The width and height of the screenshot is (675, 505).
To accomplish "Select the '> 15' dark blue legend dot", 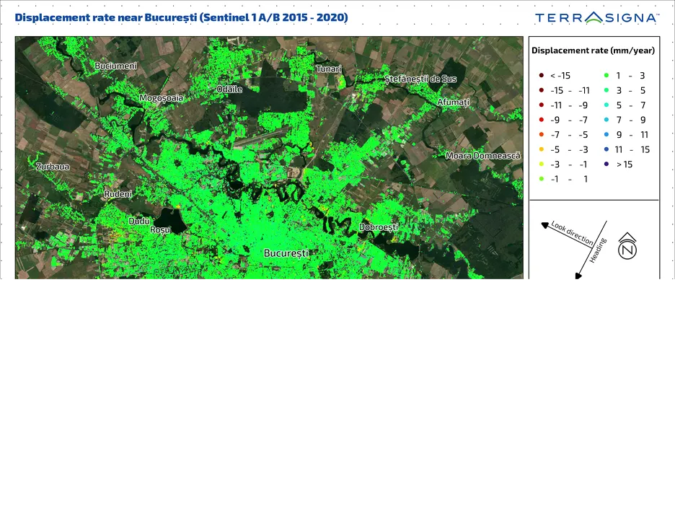I will point(606,164).
